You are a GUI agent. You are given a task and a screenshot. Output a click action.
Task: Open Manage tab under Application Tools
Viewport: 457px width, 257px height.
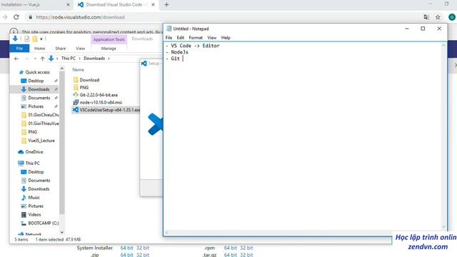coord(109,49)
